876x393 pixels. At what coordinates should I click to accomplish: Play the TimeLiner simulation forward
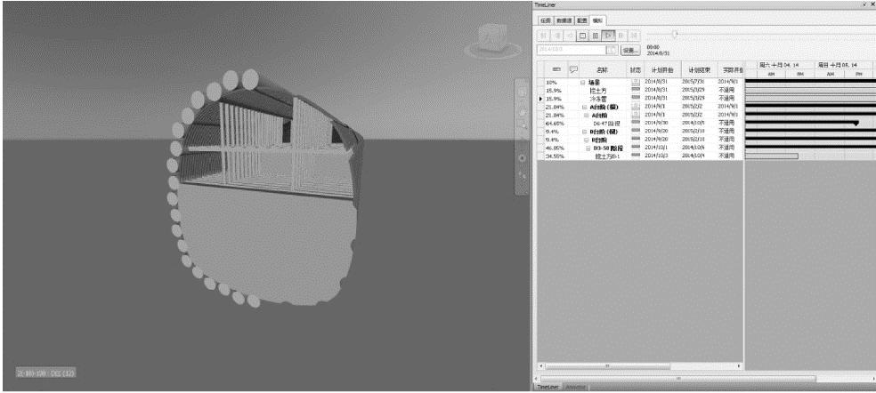[608, 36]
